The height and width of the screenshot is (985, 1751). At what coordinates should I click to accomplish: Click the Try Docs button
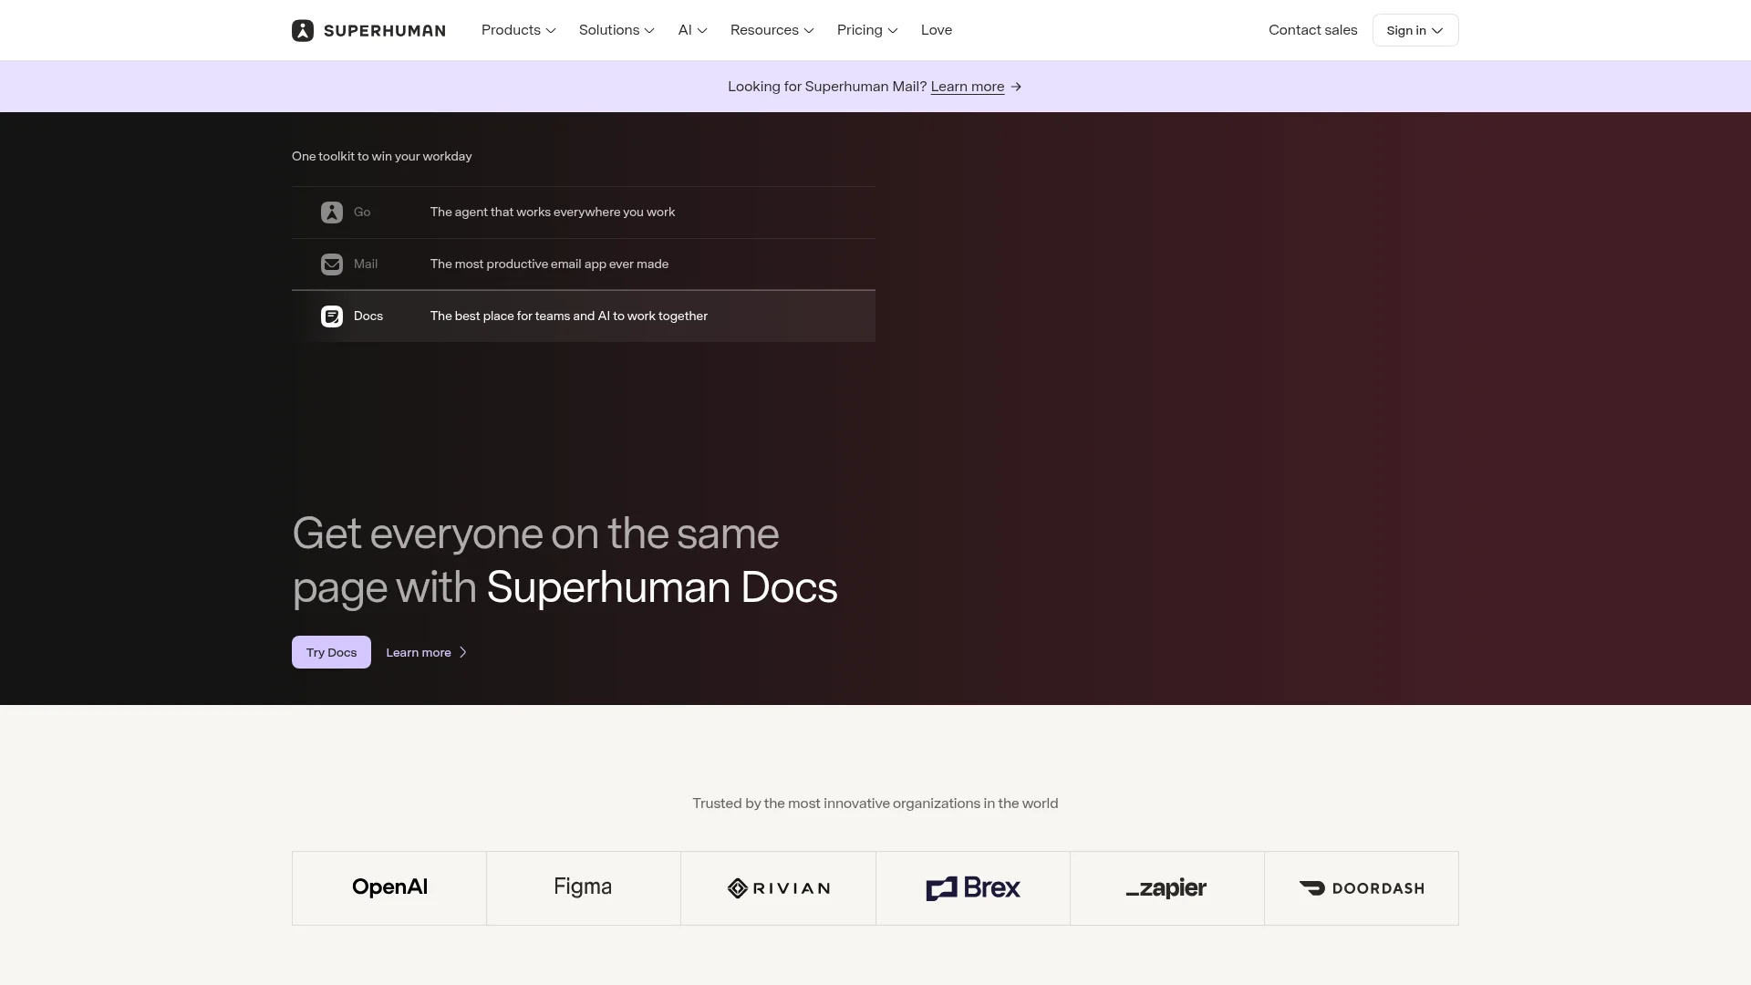331,652
